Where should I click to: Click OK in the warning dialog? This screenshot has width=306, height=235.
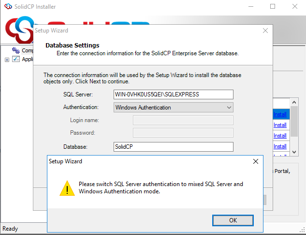click(233, 220)
